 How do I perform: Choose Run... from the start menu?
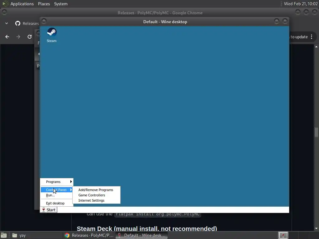[x=57, y=195]
